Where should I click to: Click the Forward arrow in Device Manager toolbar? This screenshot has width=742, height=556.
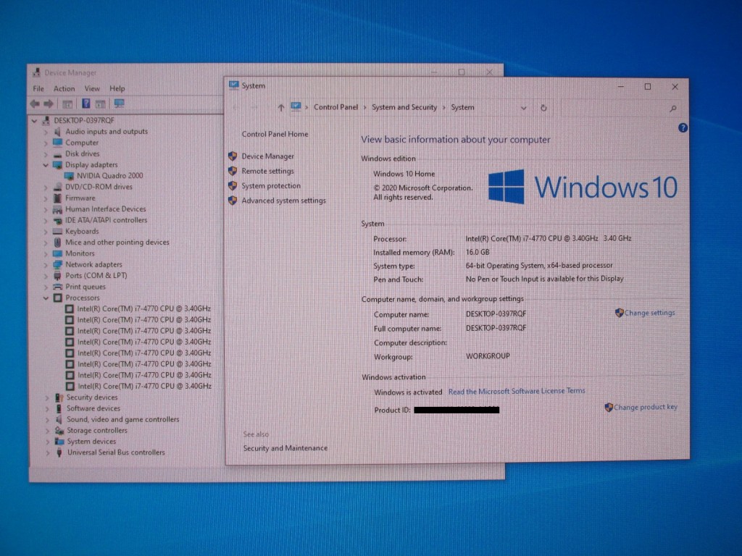(49, 104)
